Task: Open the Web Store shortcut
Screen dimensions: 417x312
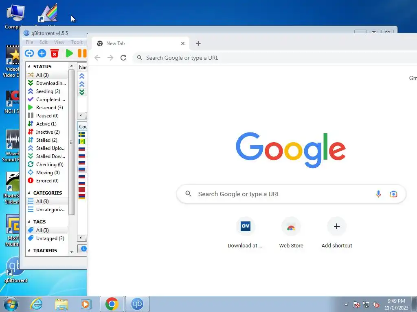Action: tap(291, 233)
